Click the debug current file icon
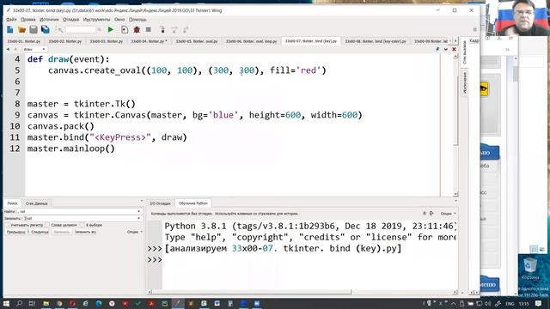550x309 pixels. point(125,30)
